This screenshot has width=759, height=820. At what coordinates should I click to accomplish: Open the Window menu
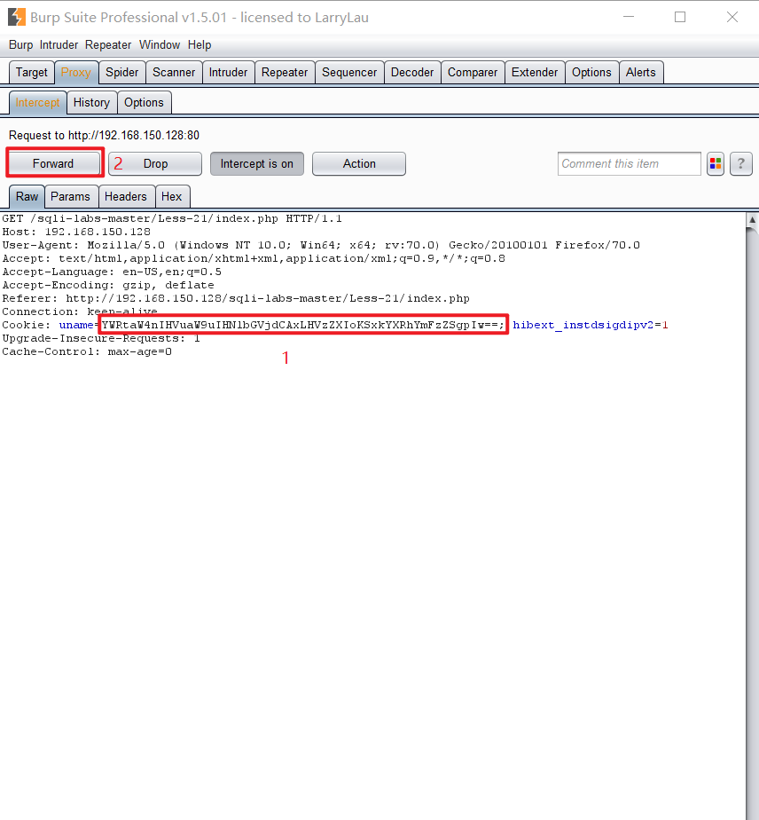(x=160, y=45)
